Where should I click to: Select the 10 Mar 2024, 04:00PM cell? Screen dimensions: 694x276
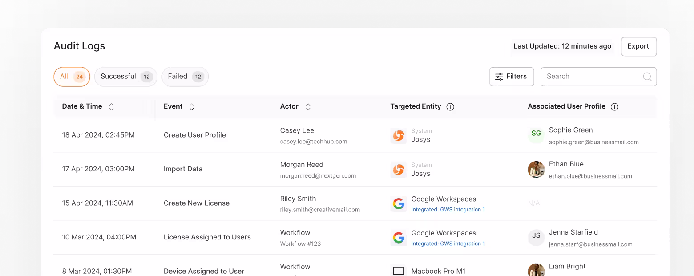[x=99, y=237]
